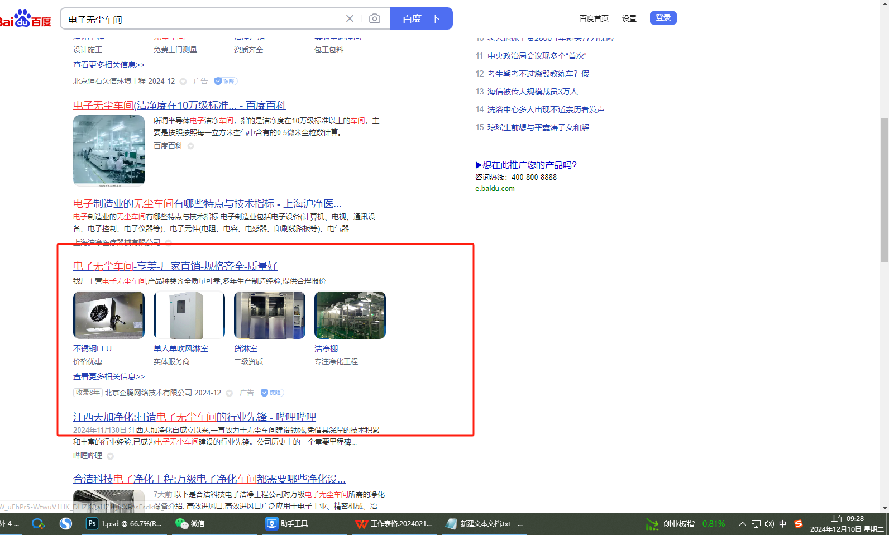The height and width of the screenshot is (535, 889).
Task: Open 设置 in the top navigation
Action: pos(629,18)
